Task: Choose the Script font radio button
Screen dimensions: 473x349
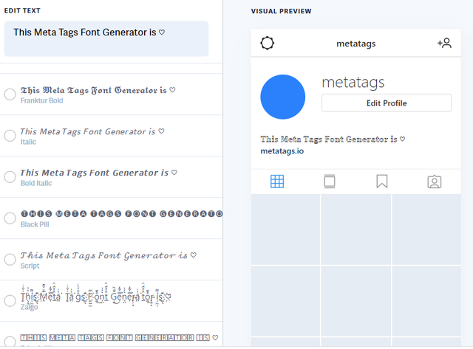Action: [x=10, y=260]
